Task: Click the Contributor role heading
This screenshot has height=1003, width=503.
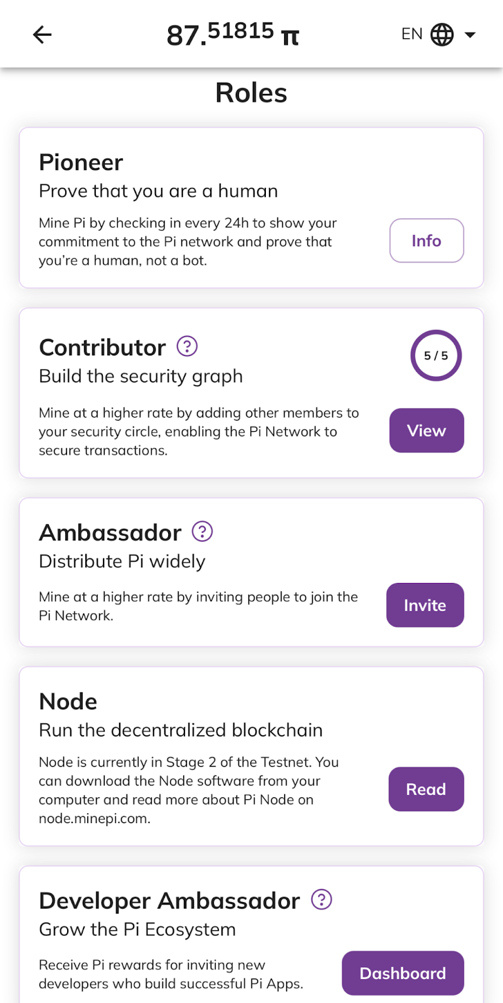Action: (103, 347)
